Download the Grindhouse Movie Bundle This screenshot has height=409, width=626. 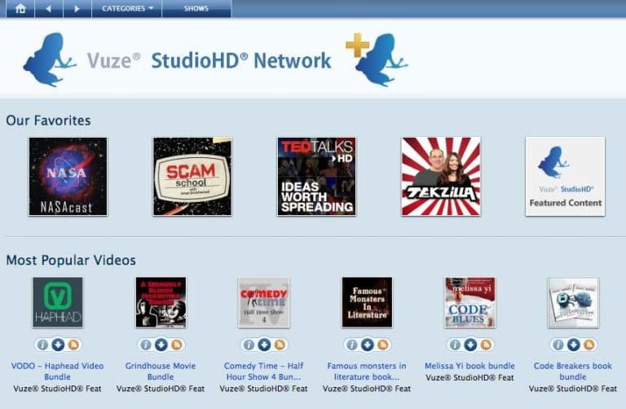pyautogui.click(x=161, y=345)
